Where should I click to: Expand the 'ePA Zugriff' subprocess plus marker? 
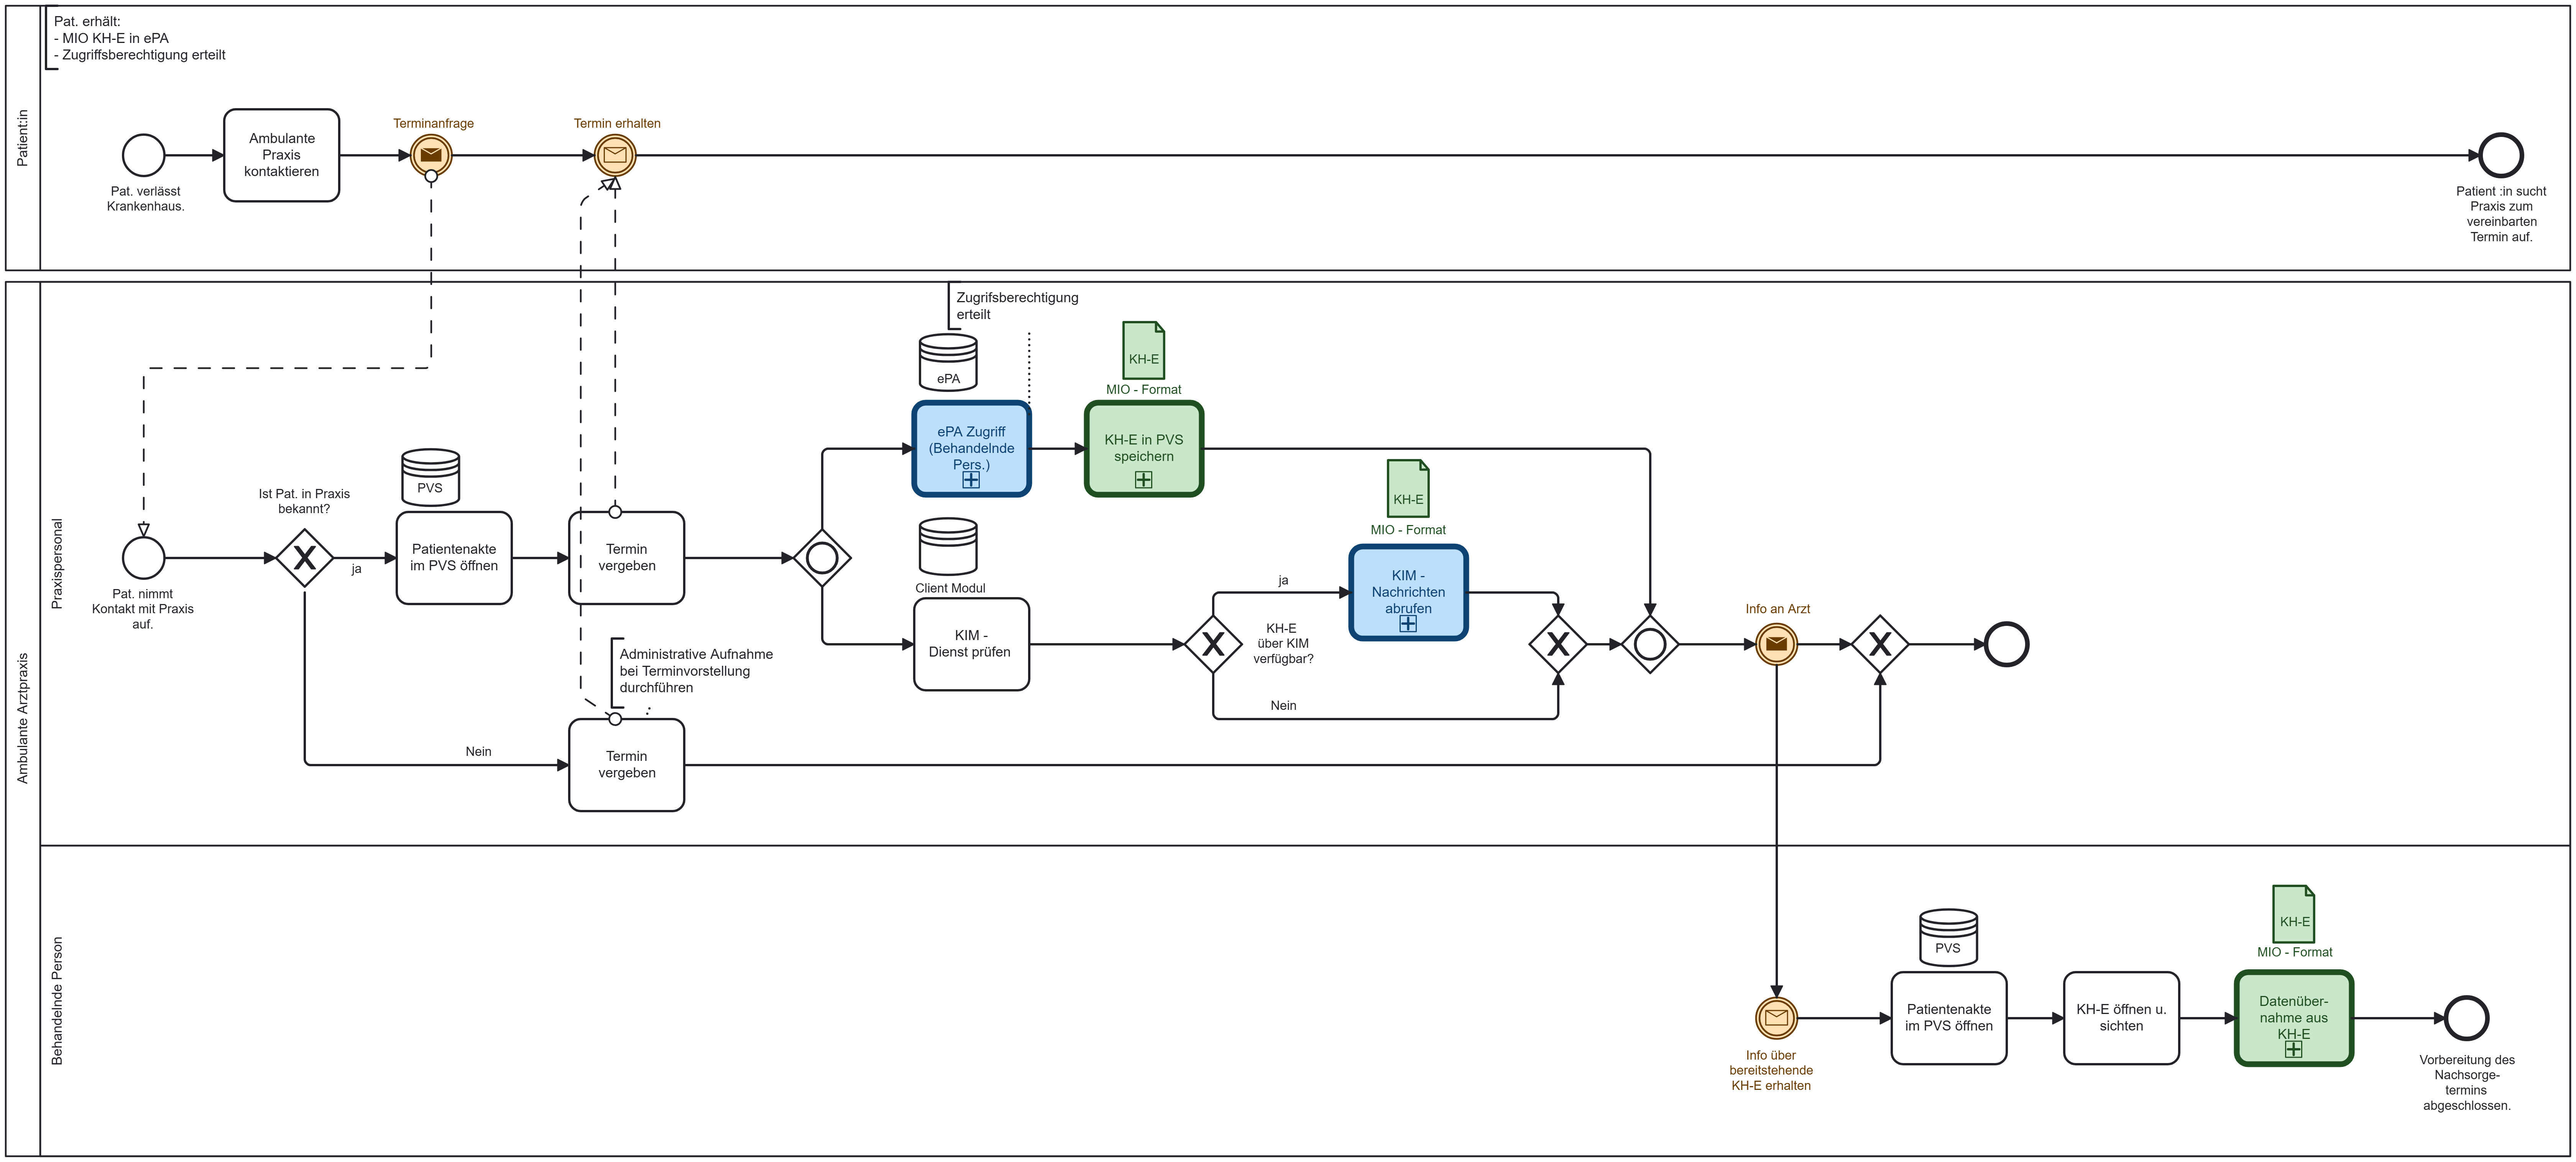971,480
